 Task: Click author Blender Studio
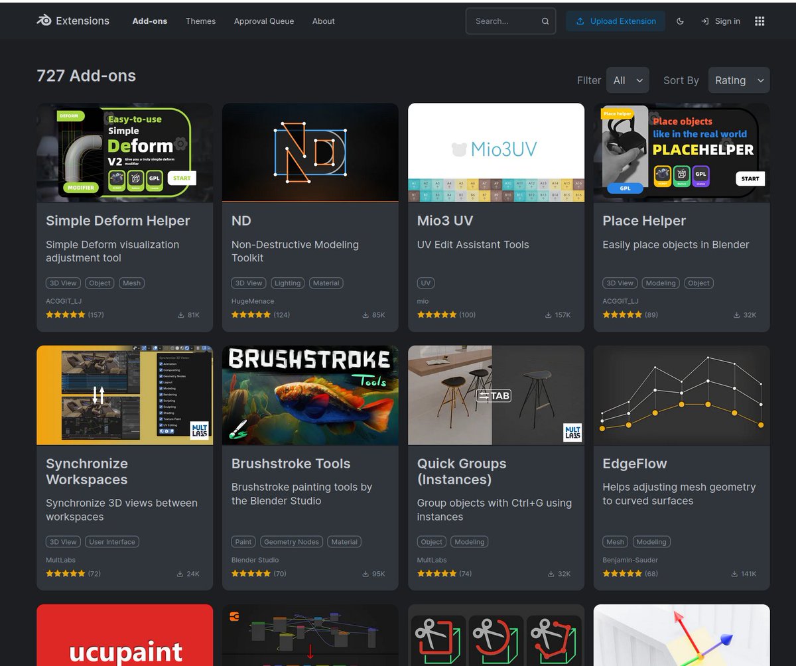coord(255,560)
